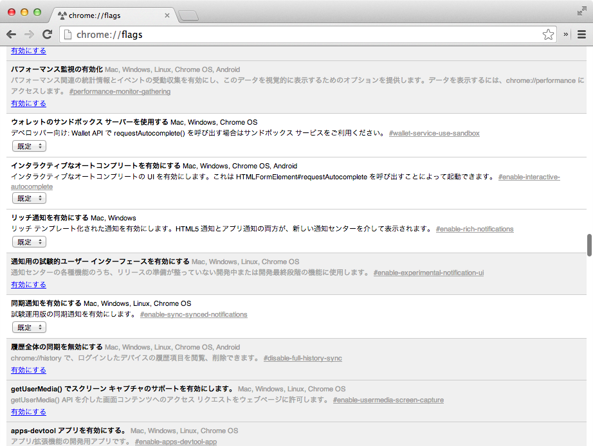Click 有効にする under performance-monitor-gathering
The image size is (593, 446).
pos(28,103)
